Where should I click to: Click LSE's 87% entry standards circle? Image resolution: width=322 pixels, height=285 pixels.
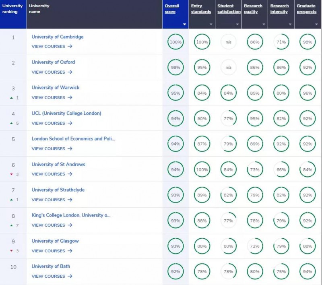click(202, 144)
